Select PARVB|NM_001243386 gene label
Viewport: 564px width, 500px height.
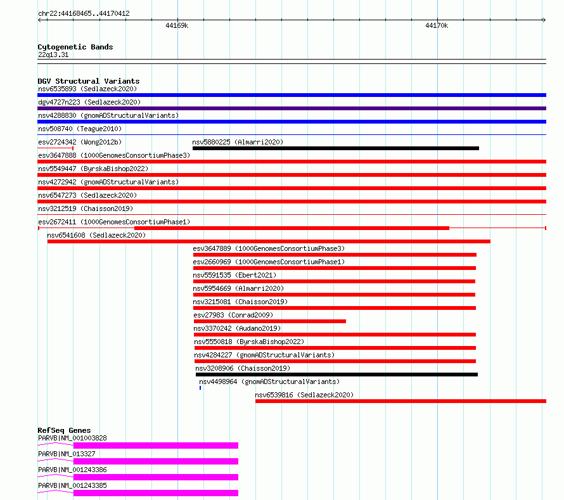pos(72,470)
